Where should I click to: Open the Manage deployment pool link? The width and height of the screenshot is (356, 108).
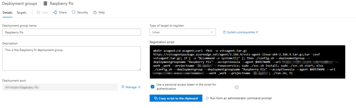(x=131, y=87)
